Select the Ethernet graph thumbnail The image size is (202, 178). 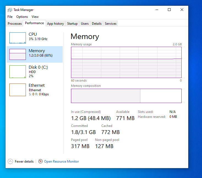pyautogui.click(x=18, y=90)
